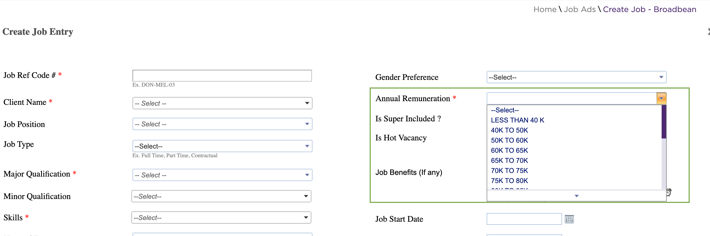Open the Skills dropdown
The image size is (710, 236).
221,218
